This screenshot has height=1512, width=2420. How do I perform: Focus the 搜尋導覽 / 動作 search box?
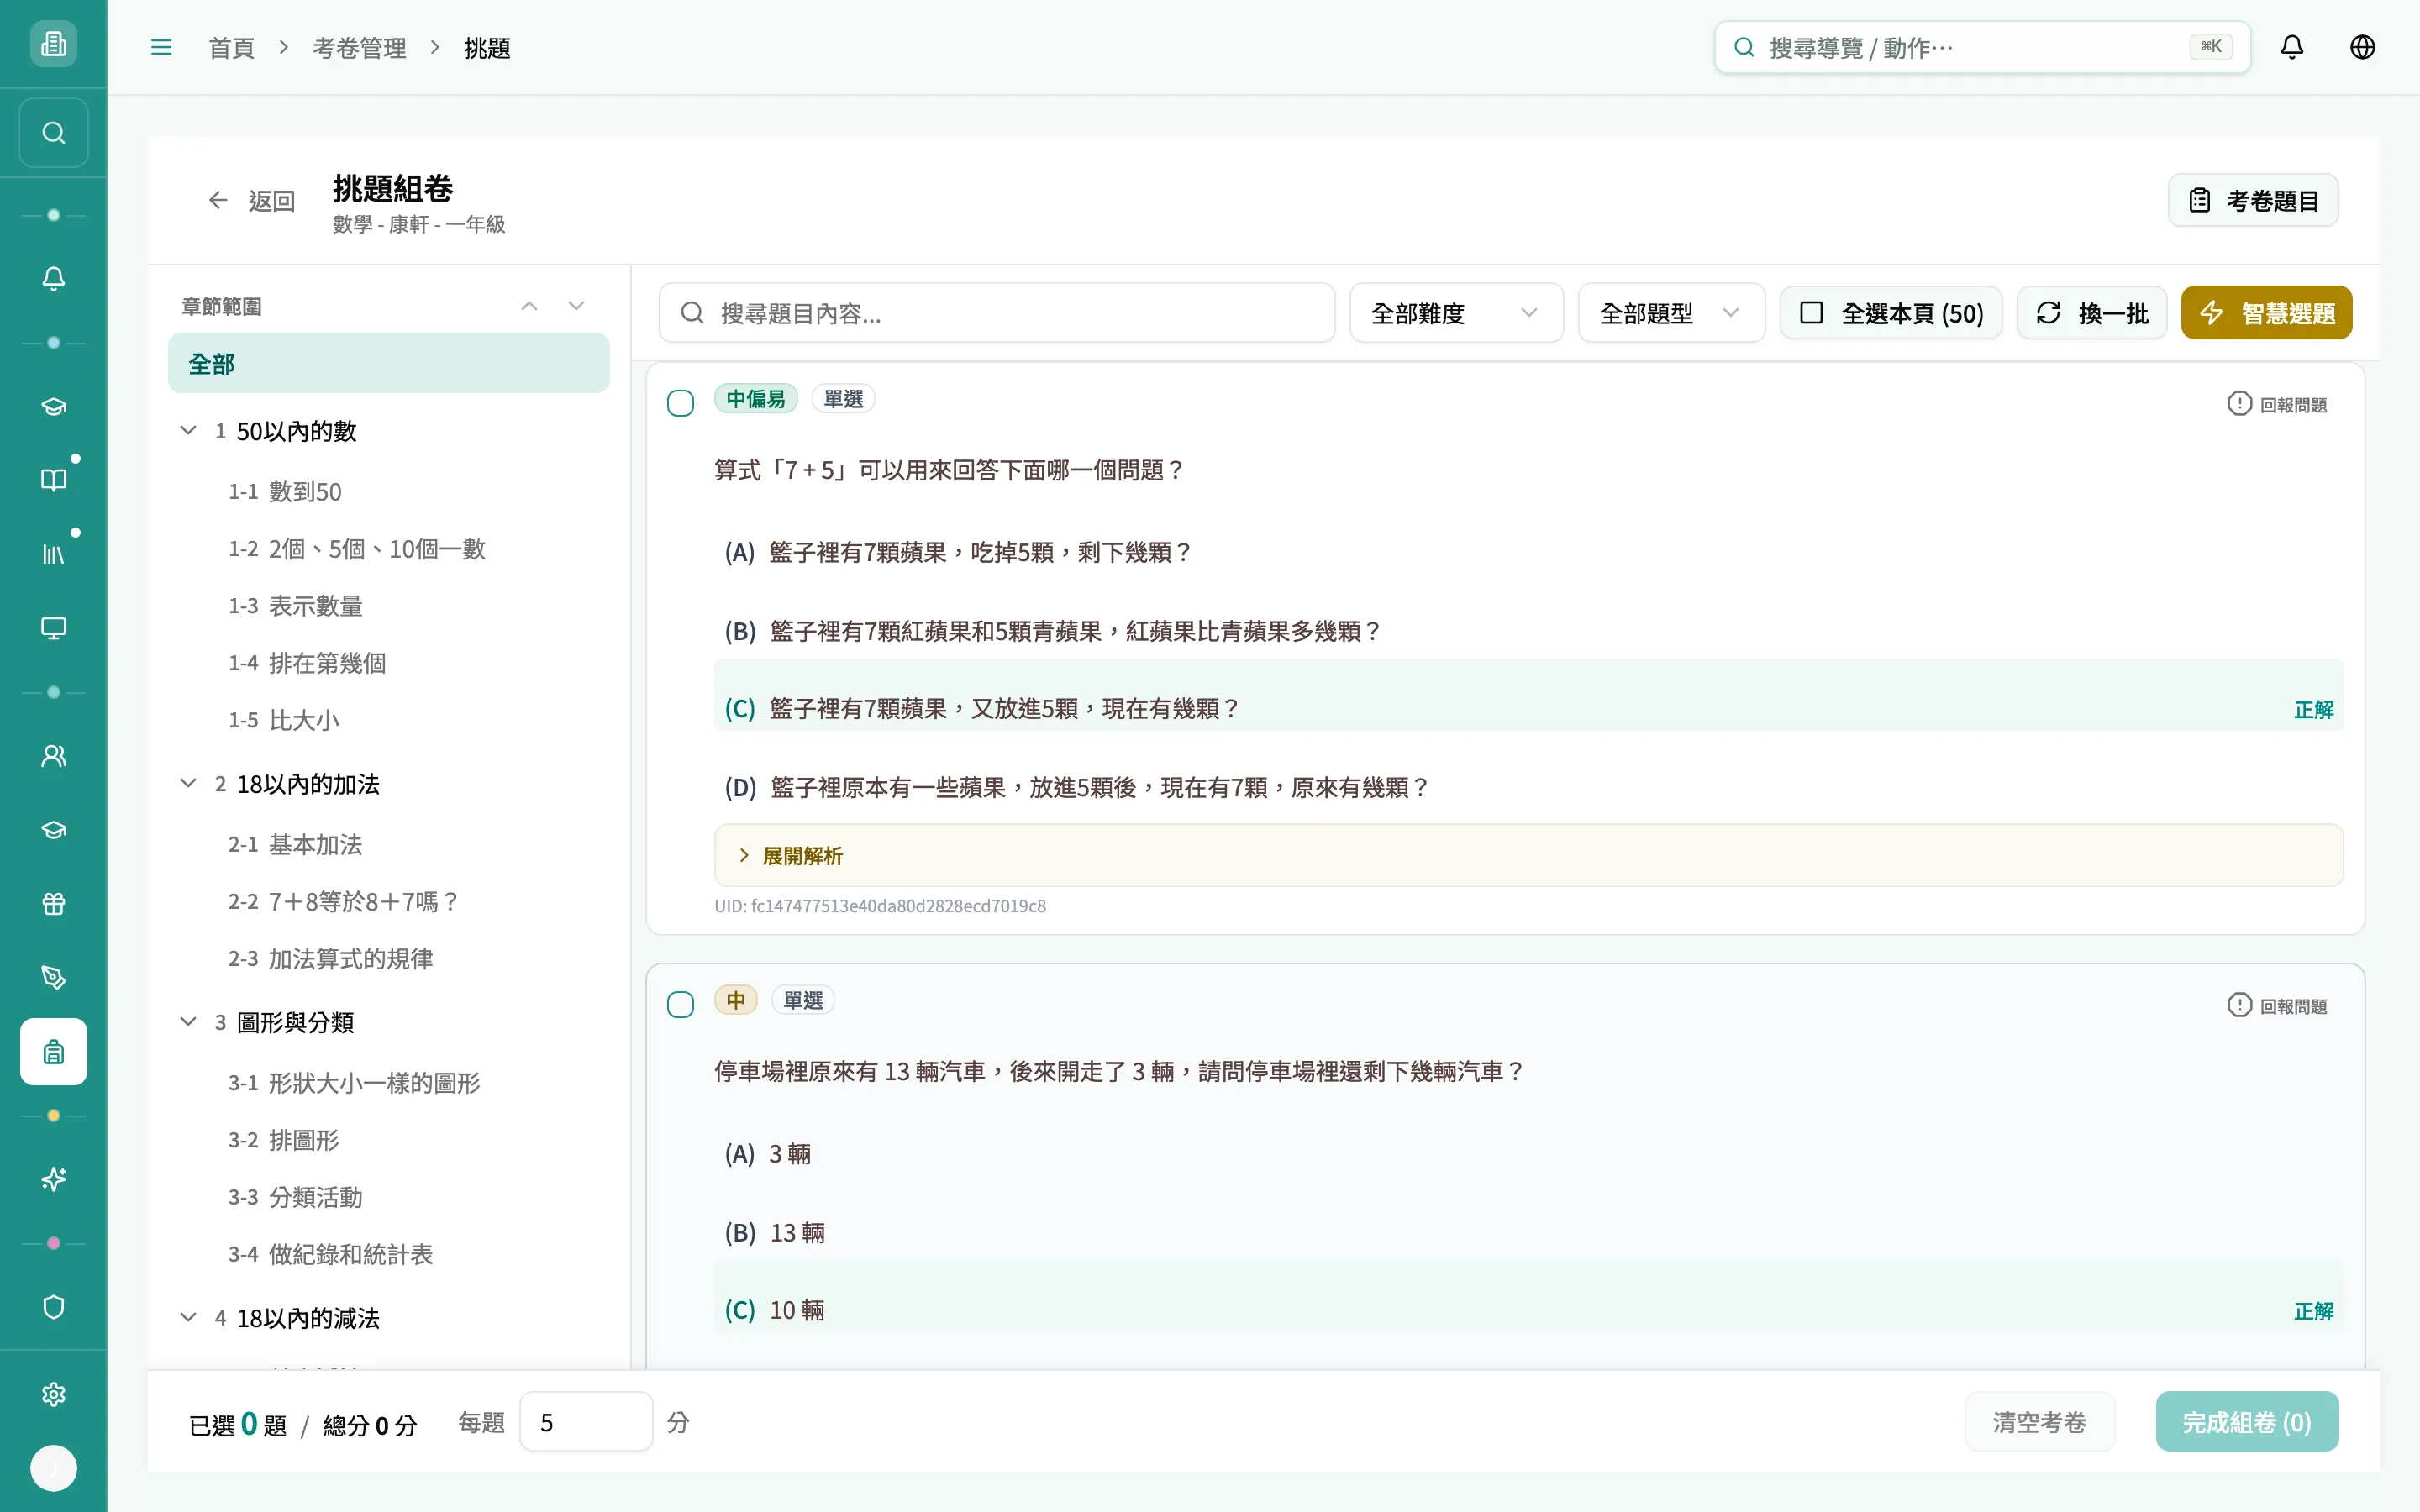pos(1982,47)
